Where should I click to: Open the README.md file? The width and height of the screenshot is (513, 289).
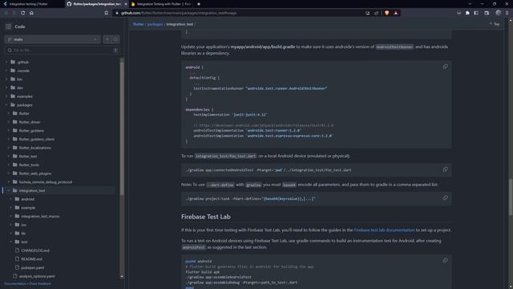[31, 258]
